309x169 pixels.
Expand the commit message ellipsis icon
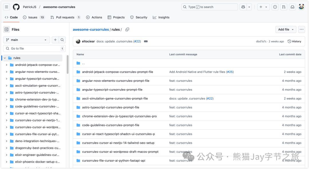tap(146, 41)
